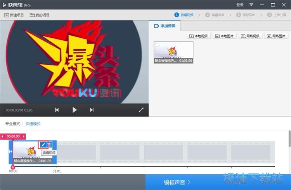This screenshot has width=291, height=190.
Task: Step playhead back with left arrow
Action: 2,136
